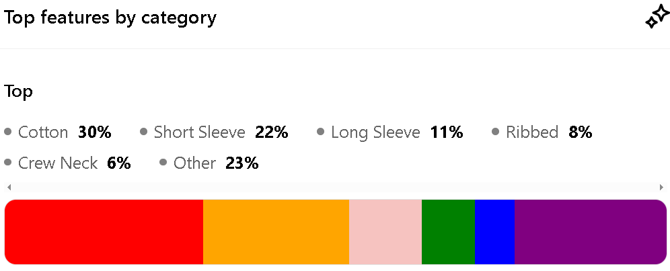
Task: Click the Crew Neck legend label
Action: [58, 163]
